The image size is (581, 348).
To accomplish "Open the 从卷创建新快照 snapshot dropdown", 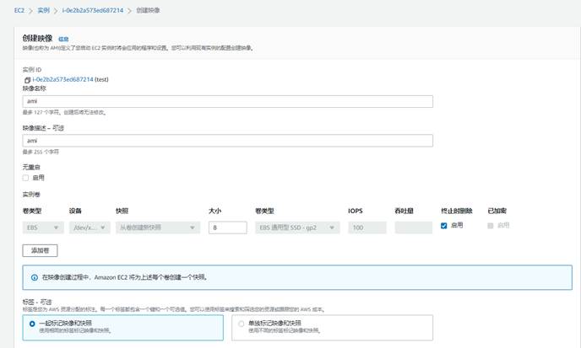I will coord(158,228).
